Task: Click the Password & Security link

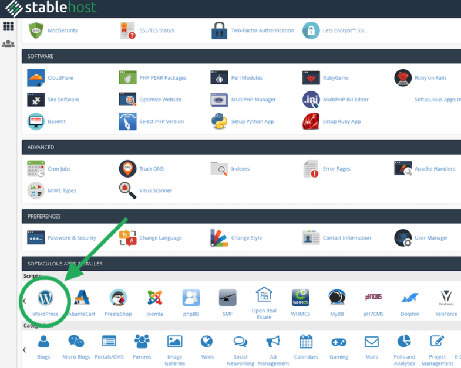Action: [72, 238]
